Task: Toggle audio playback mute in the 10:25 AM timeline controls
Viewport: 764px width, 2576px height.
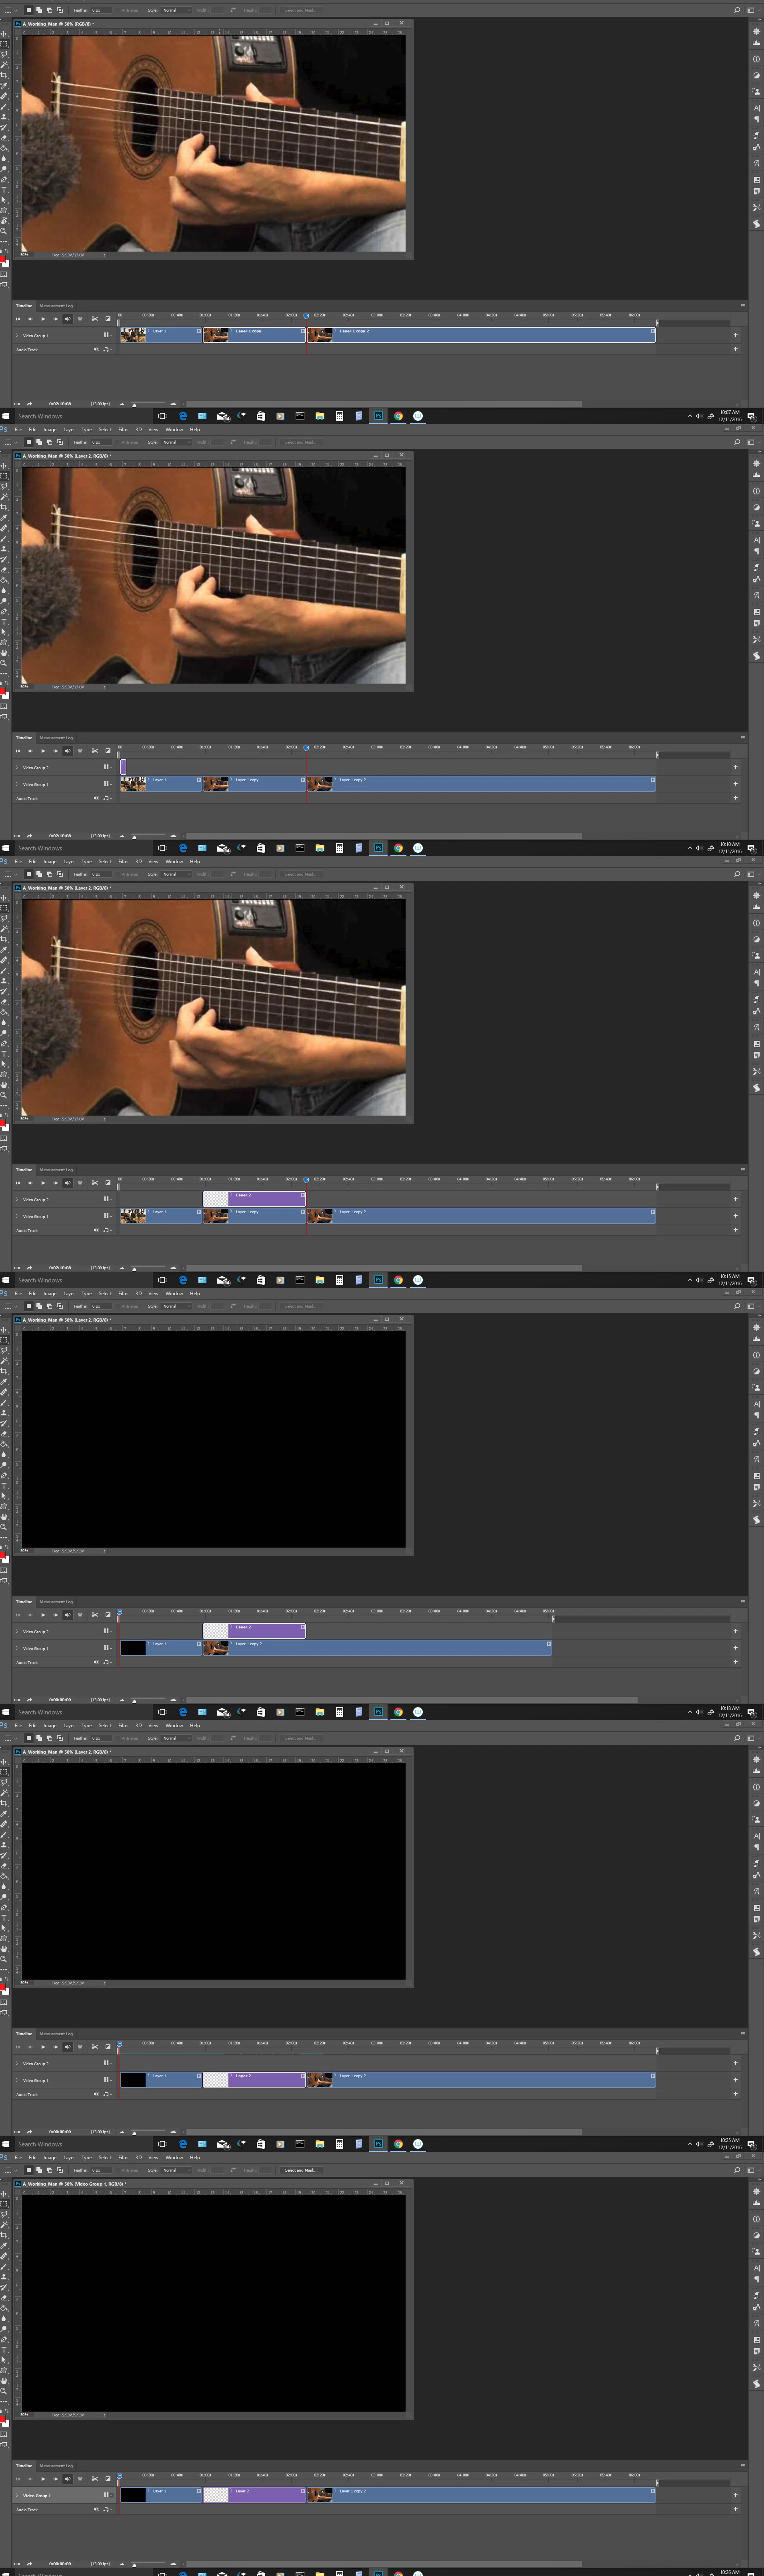Action: [68, 2047]
